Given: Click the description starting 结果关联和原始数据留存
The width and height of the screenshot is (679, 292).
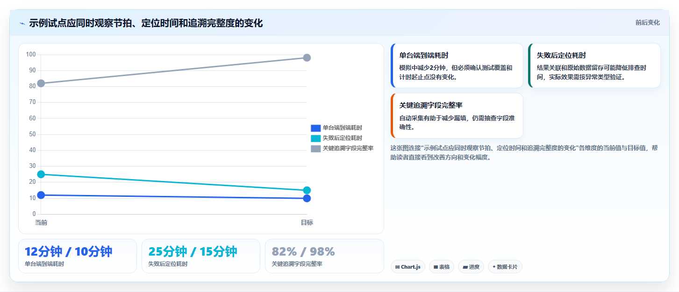Looking at the screenshot, I should (x=592, y=72).
